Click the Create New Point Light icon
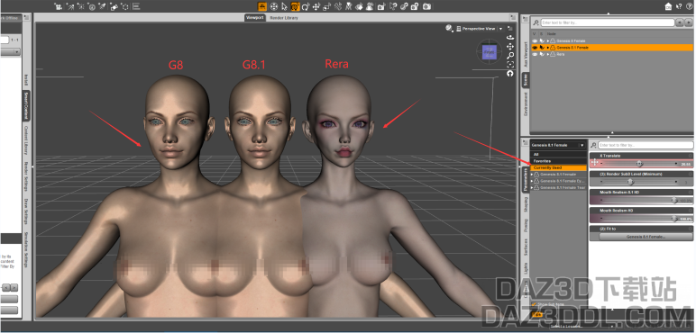Viewport: 696px width, 333px height. (81, 6)
